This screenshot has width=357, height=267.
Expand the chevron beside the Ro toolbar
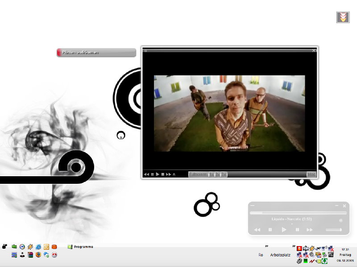click(266, 246)
